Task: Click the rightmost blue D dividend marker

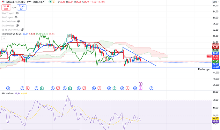Action: [x=151, y=88]
